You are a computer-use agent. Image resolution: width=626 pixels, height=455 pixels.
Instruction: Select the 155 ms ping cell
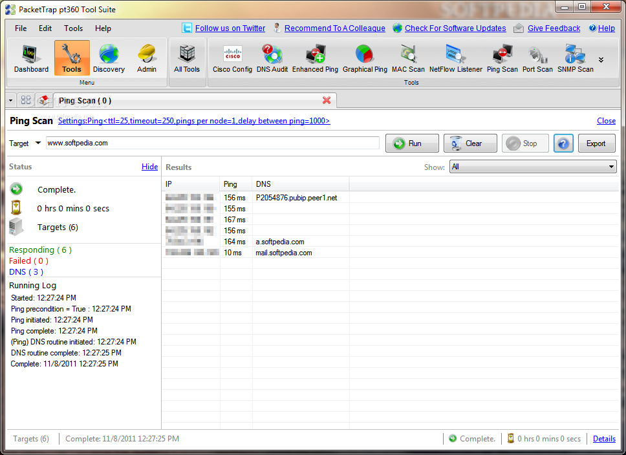click(x=235, y=209)
